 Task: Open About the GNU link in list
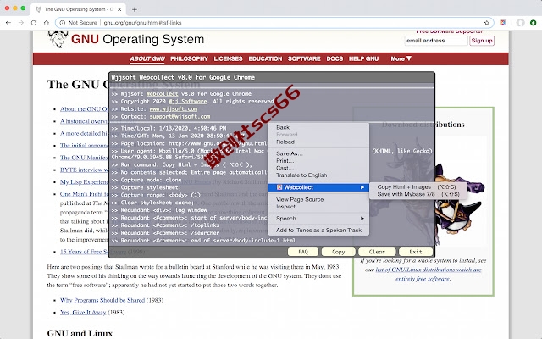(x=85, y=109)
